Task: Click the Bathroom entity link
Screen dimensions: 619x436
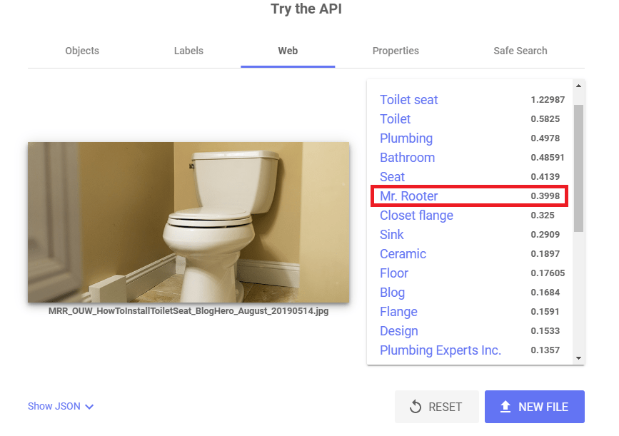Action: (408, 158)
